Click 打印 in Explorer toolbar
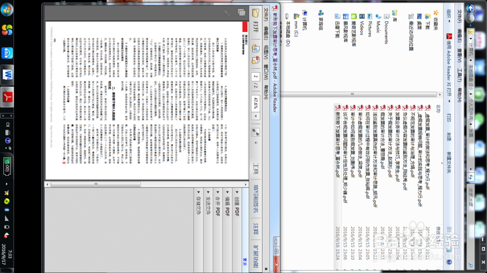This screenshot has height=273, width=487. [449, 118]
